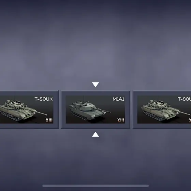Select the partially visible right T-80U card
The image size is (191, 191).
pyautogui.click(x=162, y=109)
